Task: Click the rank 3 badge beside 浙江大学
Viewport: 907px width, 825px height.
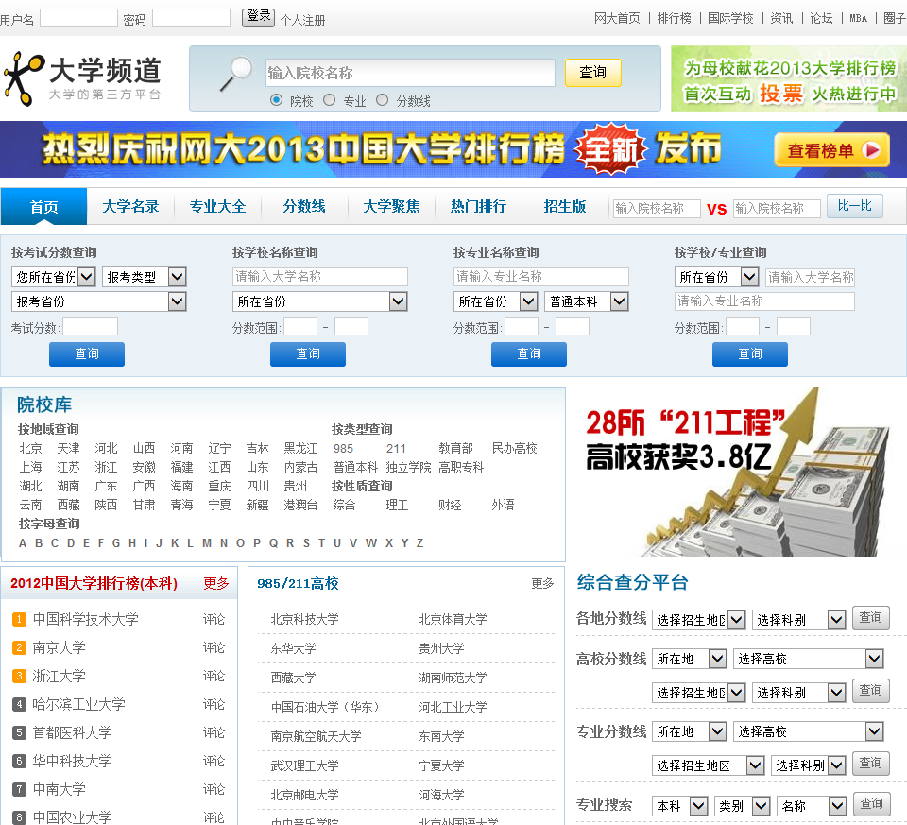Action: pos(19,677)
